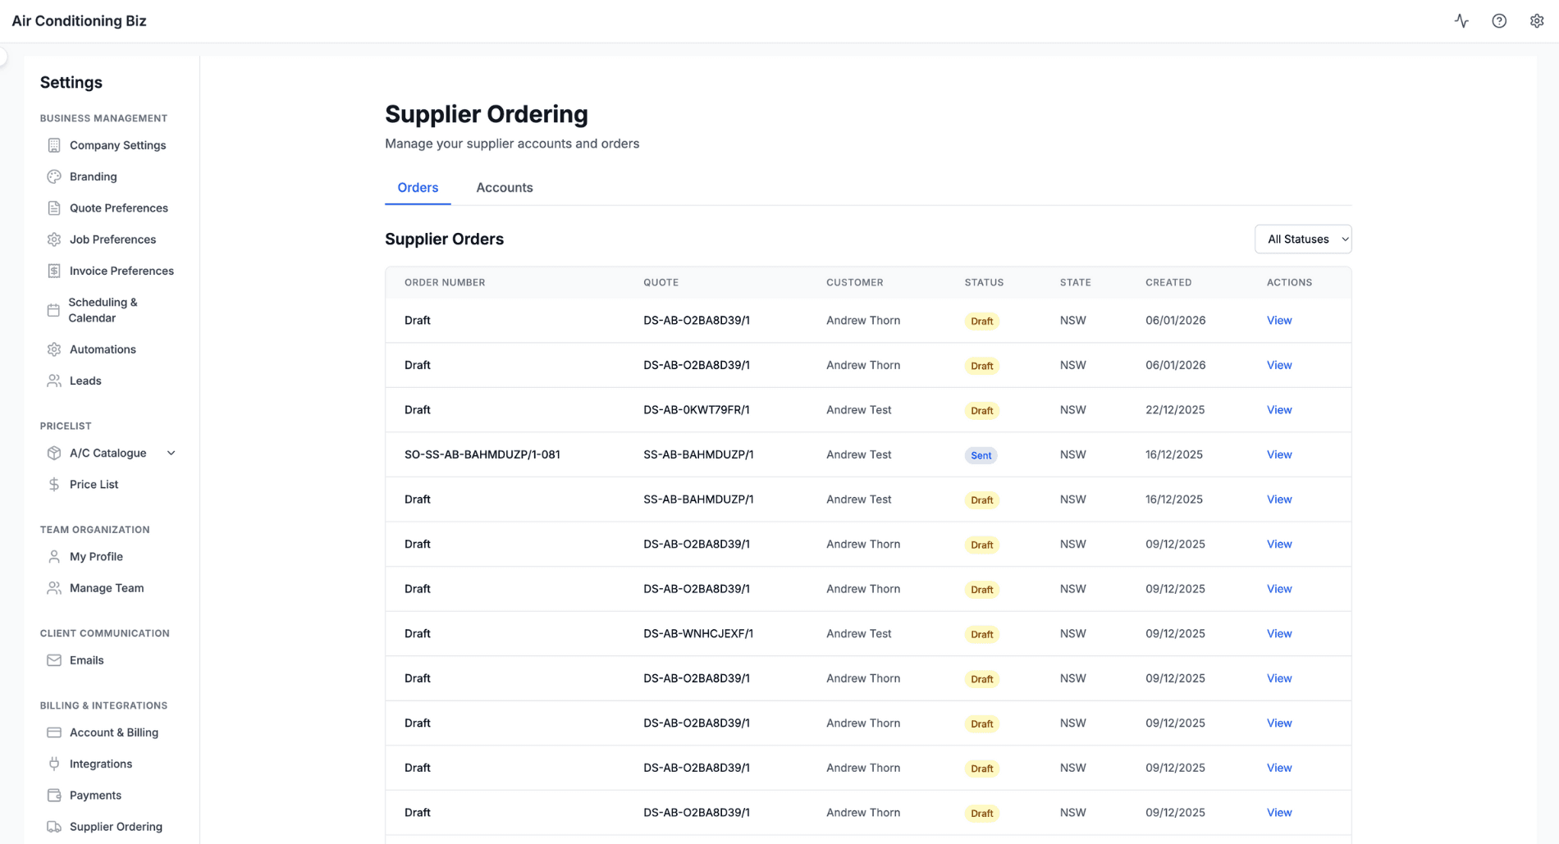Select the My Profile entry
1559x844 pixels.
[x=96, y=556]
